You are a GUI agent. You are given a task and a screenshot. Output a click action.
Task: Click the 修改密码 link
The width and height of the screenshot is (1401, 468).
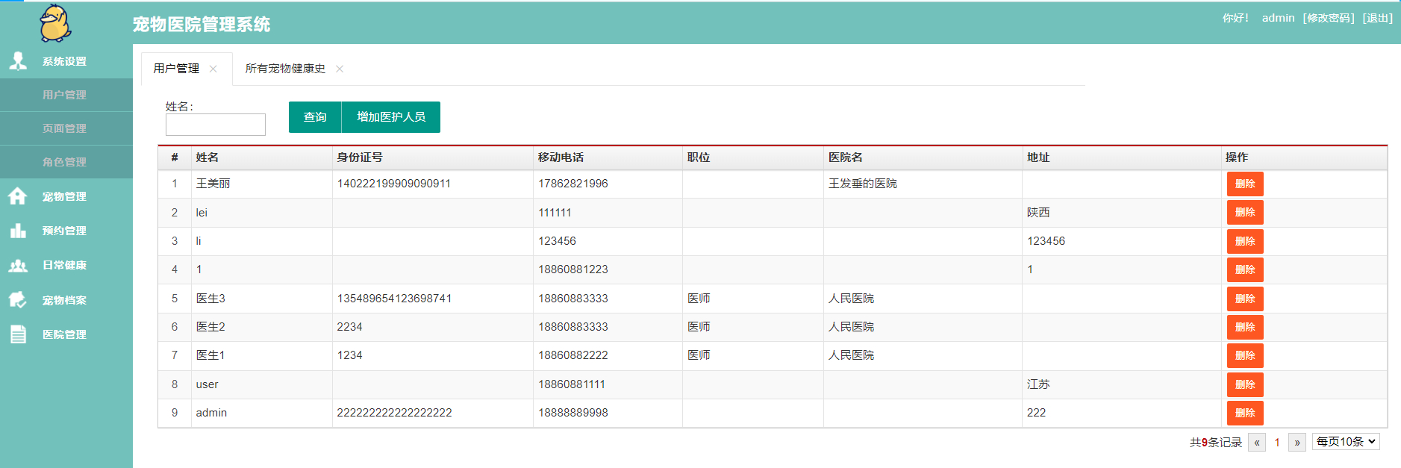pos(1329,18)
